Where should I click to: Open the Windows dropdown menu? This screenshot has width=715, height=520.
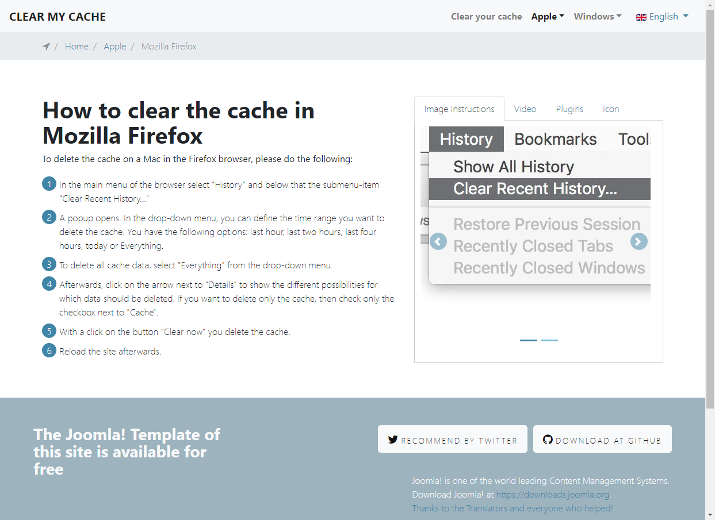click(x=598, y=17)
